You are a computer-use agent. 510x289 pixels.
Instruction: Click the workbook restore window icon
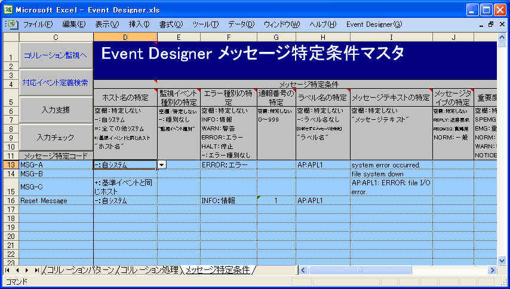pos(490,24)
